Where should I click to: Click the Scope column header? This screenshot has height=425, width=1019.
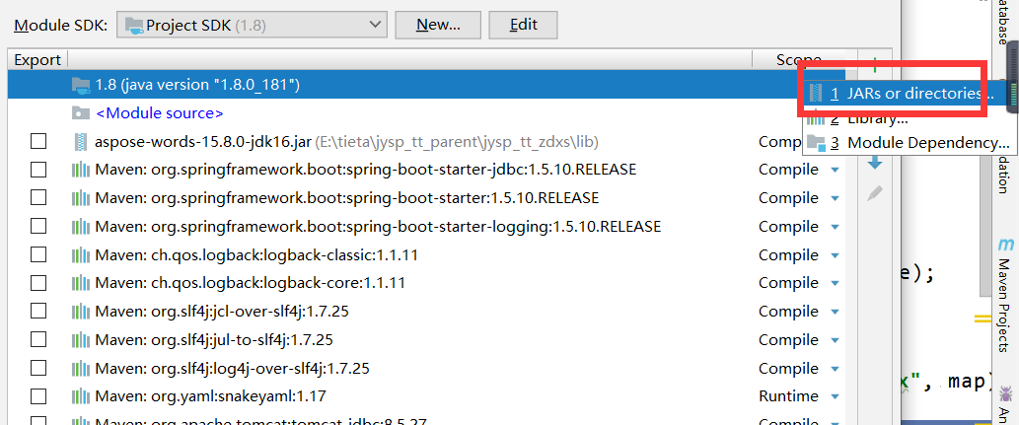(x=799, y=60)
